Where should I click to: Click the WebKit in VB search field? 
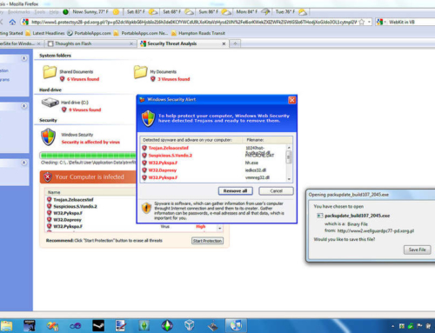412,22
